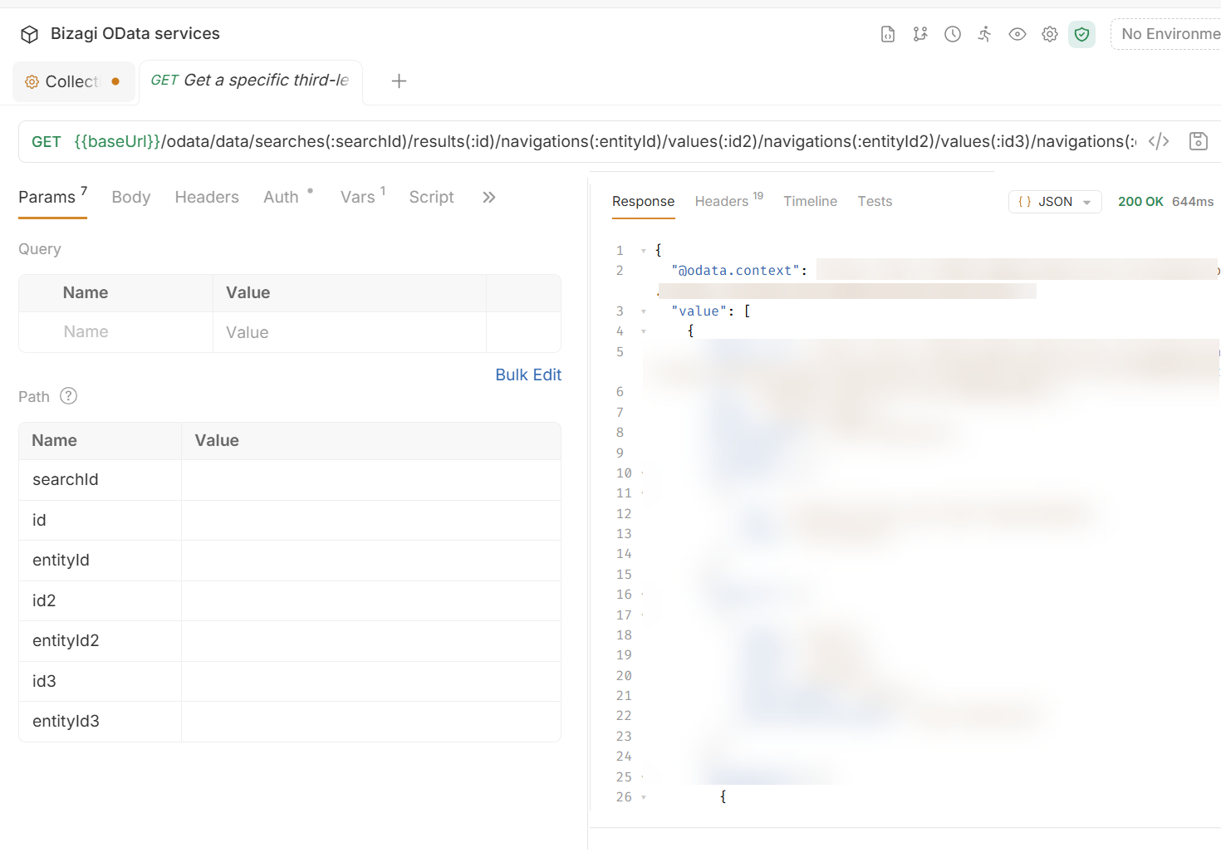
Task: Click the value cell for id3
Action: click(371, 682)
